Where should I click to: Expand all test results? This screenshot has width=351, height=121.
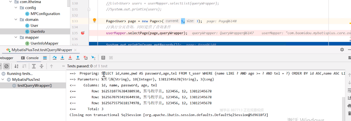click(34, 66)
